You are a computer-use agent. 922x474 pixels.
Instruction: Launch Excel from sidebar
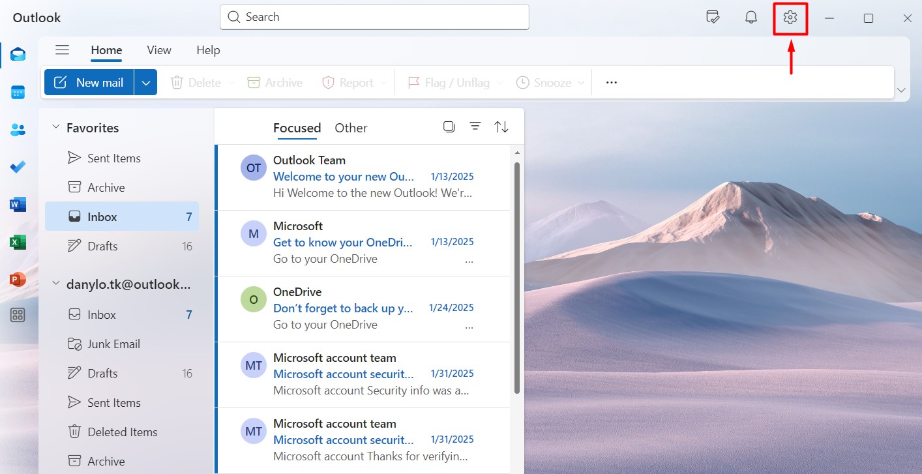click(x=18, y=242)
